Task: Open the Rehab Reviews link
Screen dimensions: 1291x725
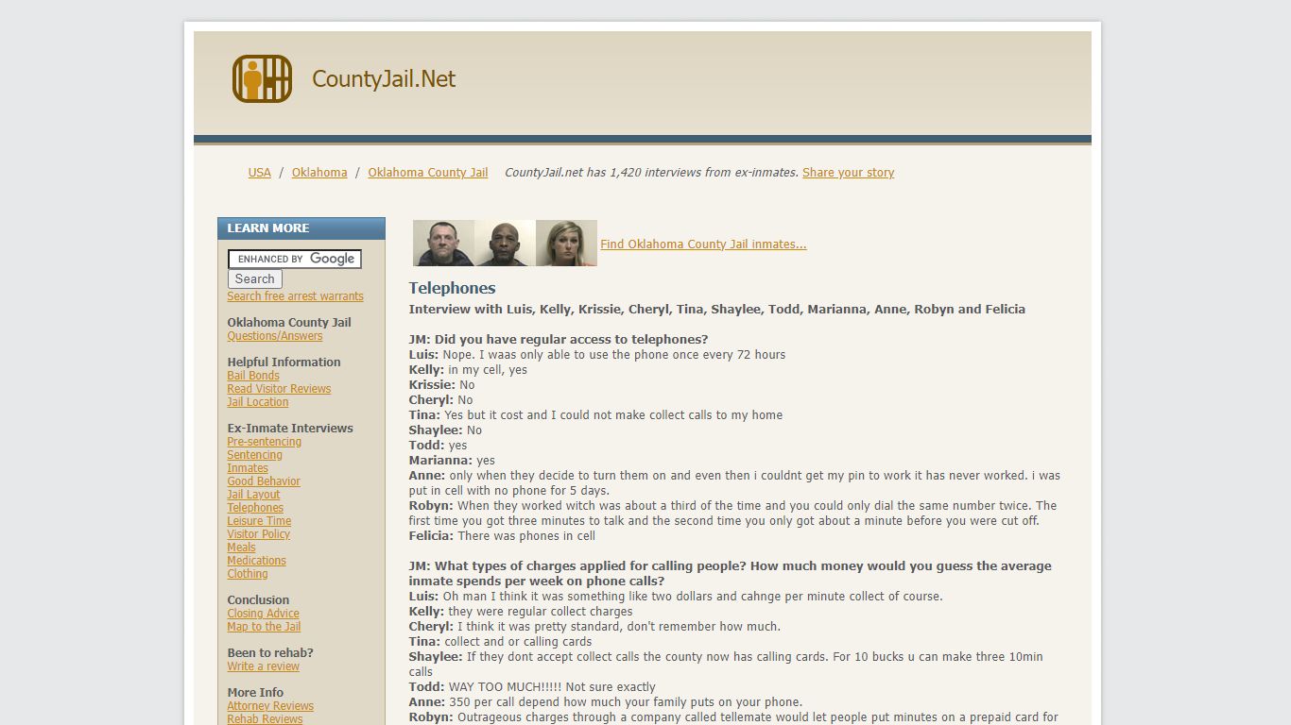Action: tap(265, 718)
